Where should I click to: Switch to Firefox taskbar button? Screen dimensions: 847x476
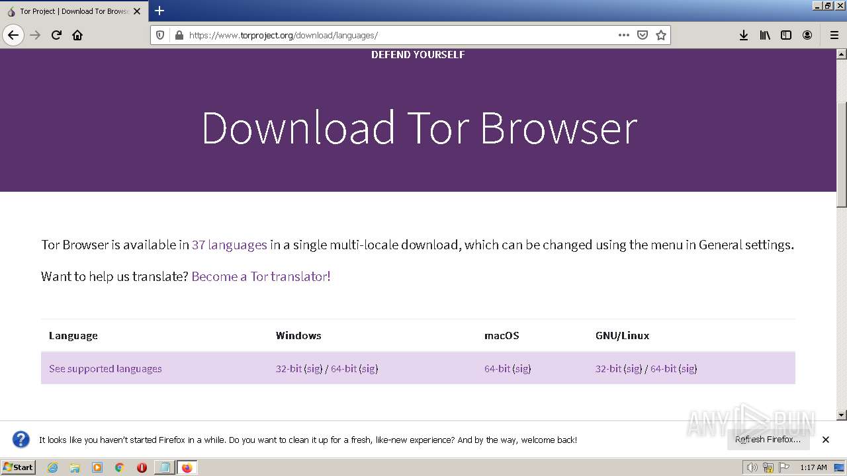point(187,467)
